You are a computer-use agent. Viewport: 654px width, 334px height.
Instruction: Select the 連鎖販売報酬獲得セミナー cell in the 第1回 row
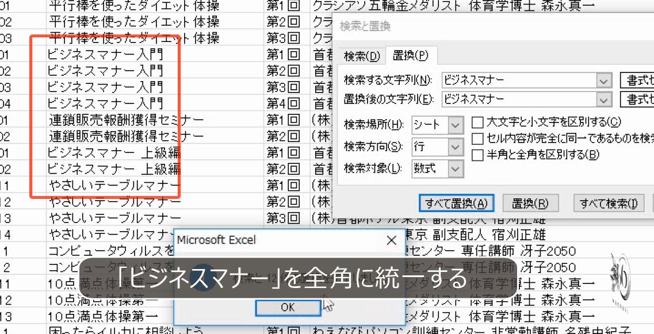(x=155, y=120)
